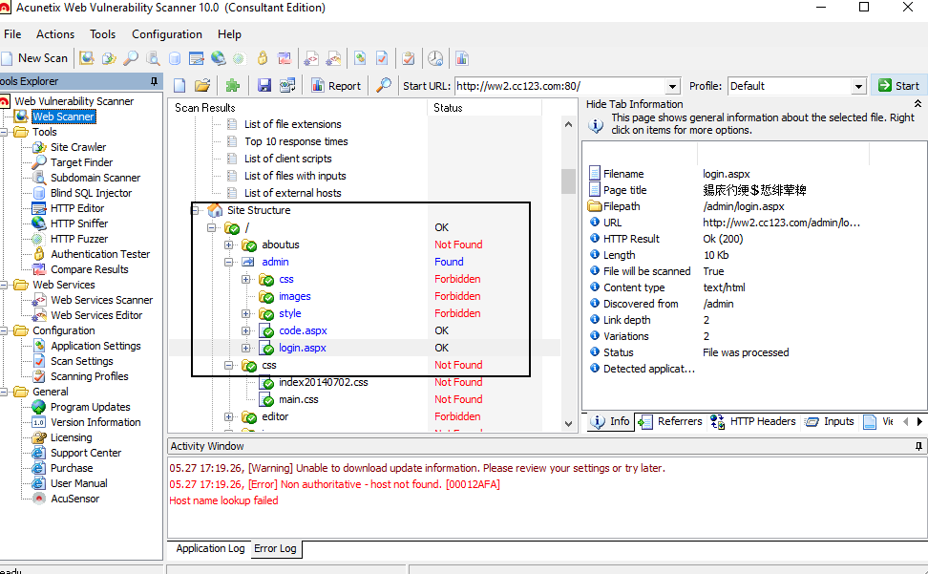Click the HTTP Sniffer globe toolbar icon

pyautogui.click(x=219, y=58)
